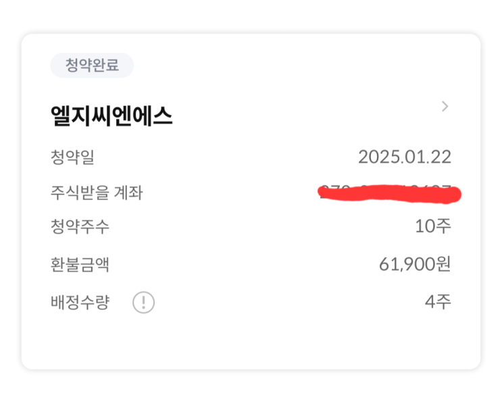The height and width of the screenshot is (410, 502).
Task: Click the date 2025.01.22
Action: (x=404, y=157)
